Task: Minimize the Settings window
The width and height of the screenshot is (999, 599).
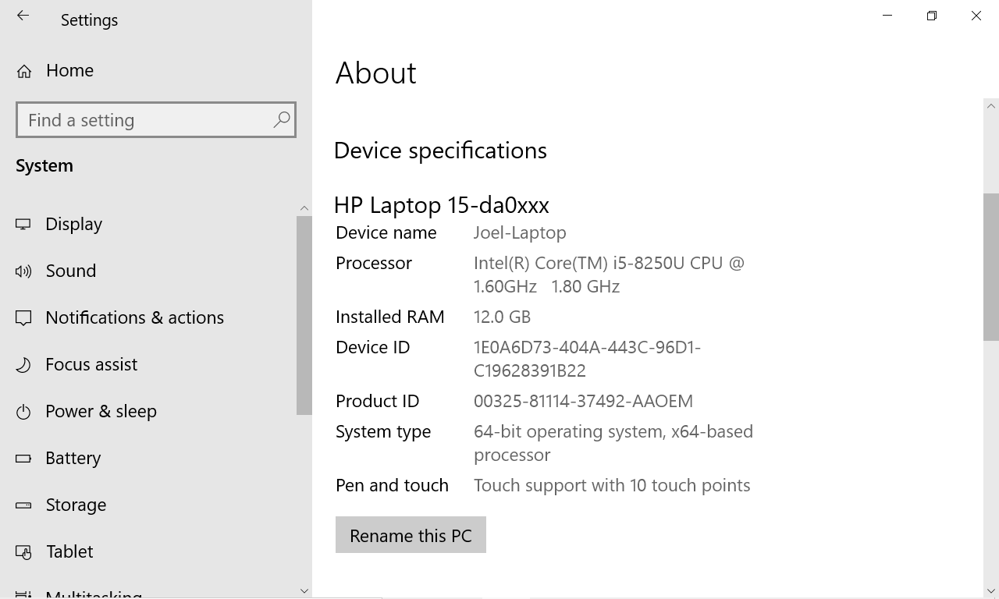Action: click(887, 16)
